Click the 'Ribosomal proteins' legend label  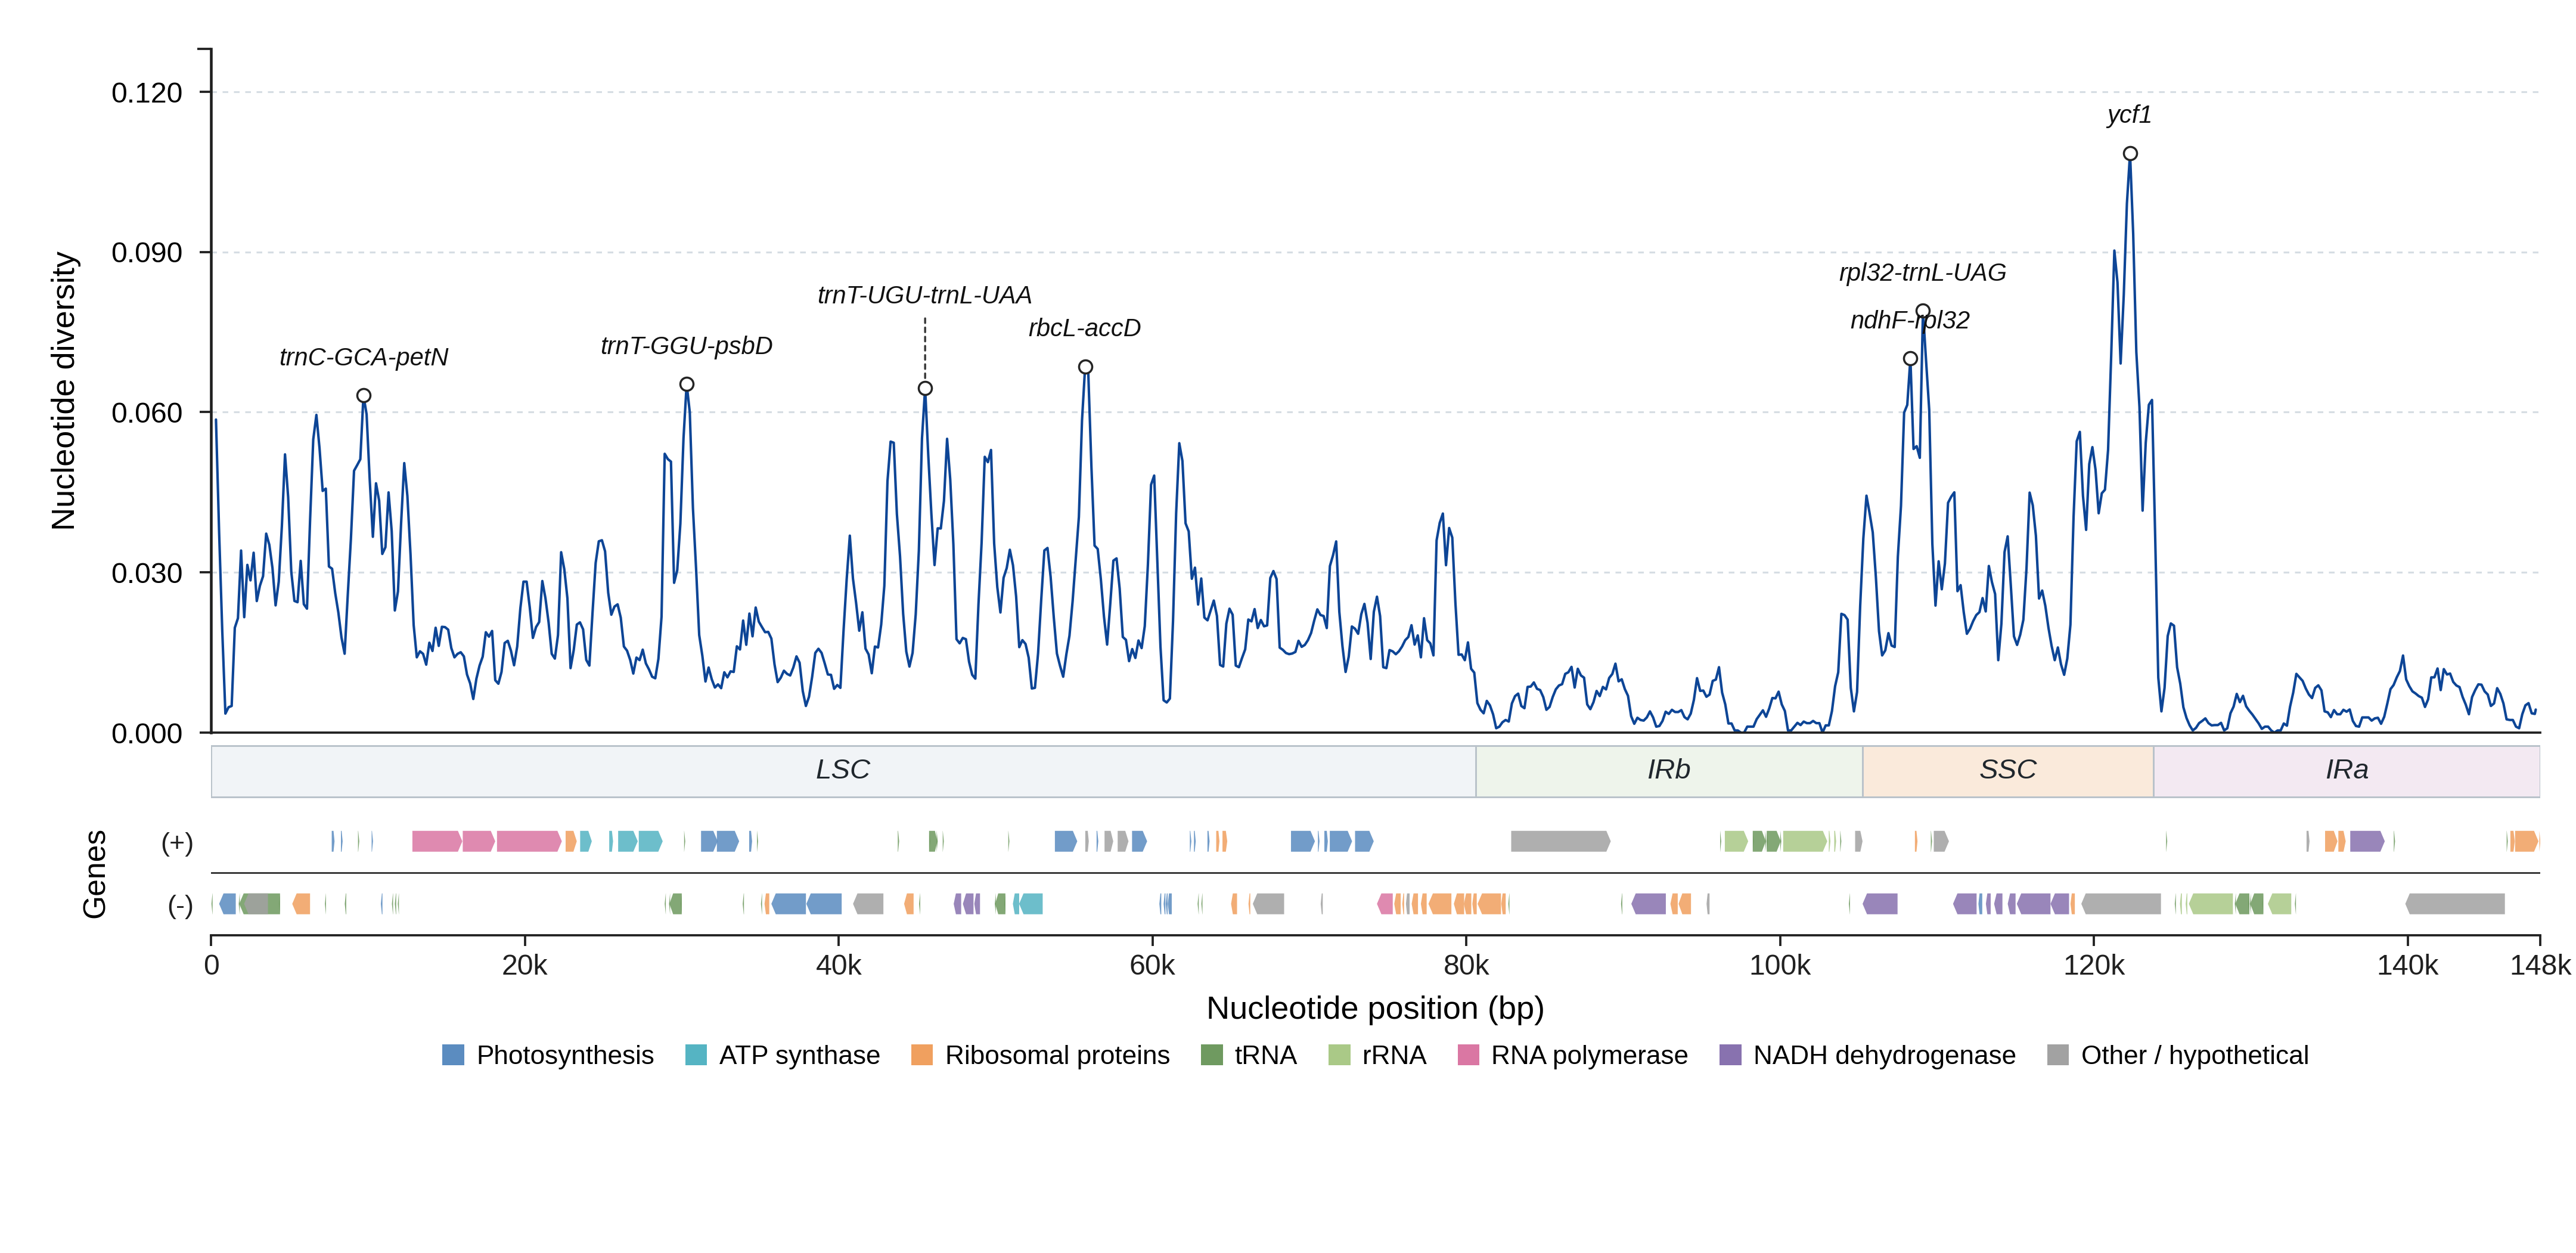coord(1057,1055)
